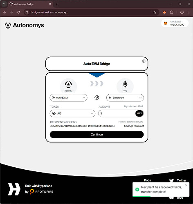Click the MetaMask fox extension icon
This screenshot has height=204, width=193.
(164, 12)
